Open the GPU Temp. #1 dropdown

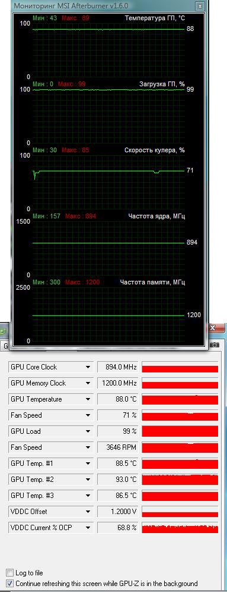tap(88, 463)
